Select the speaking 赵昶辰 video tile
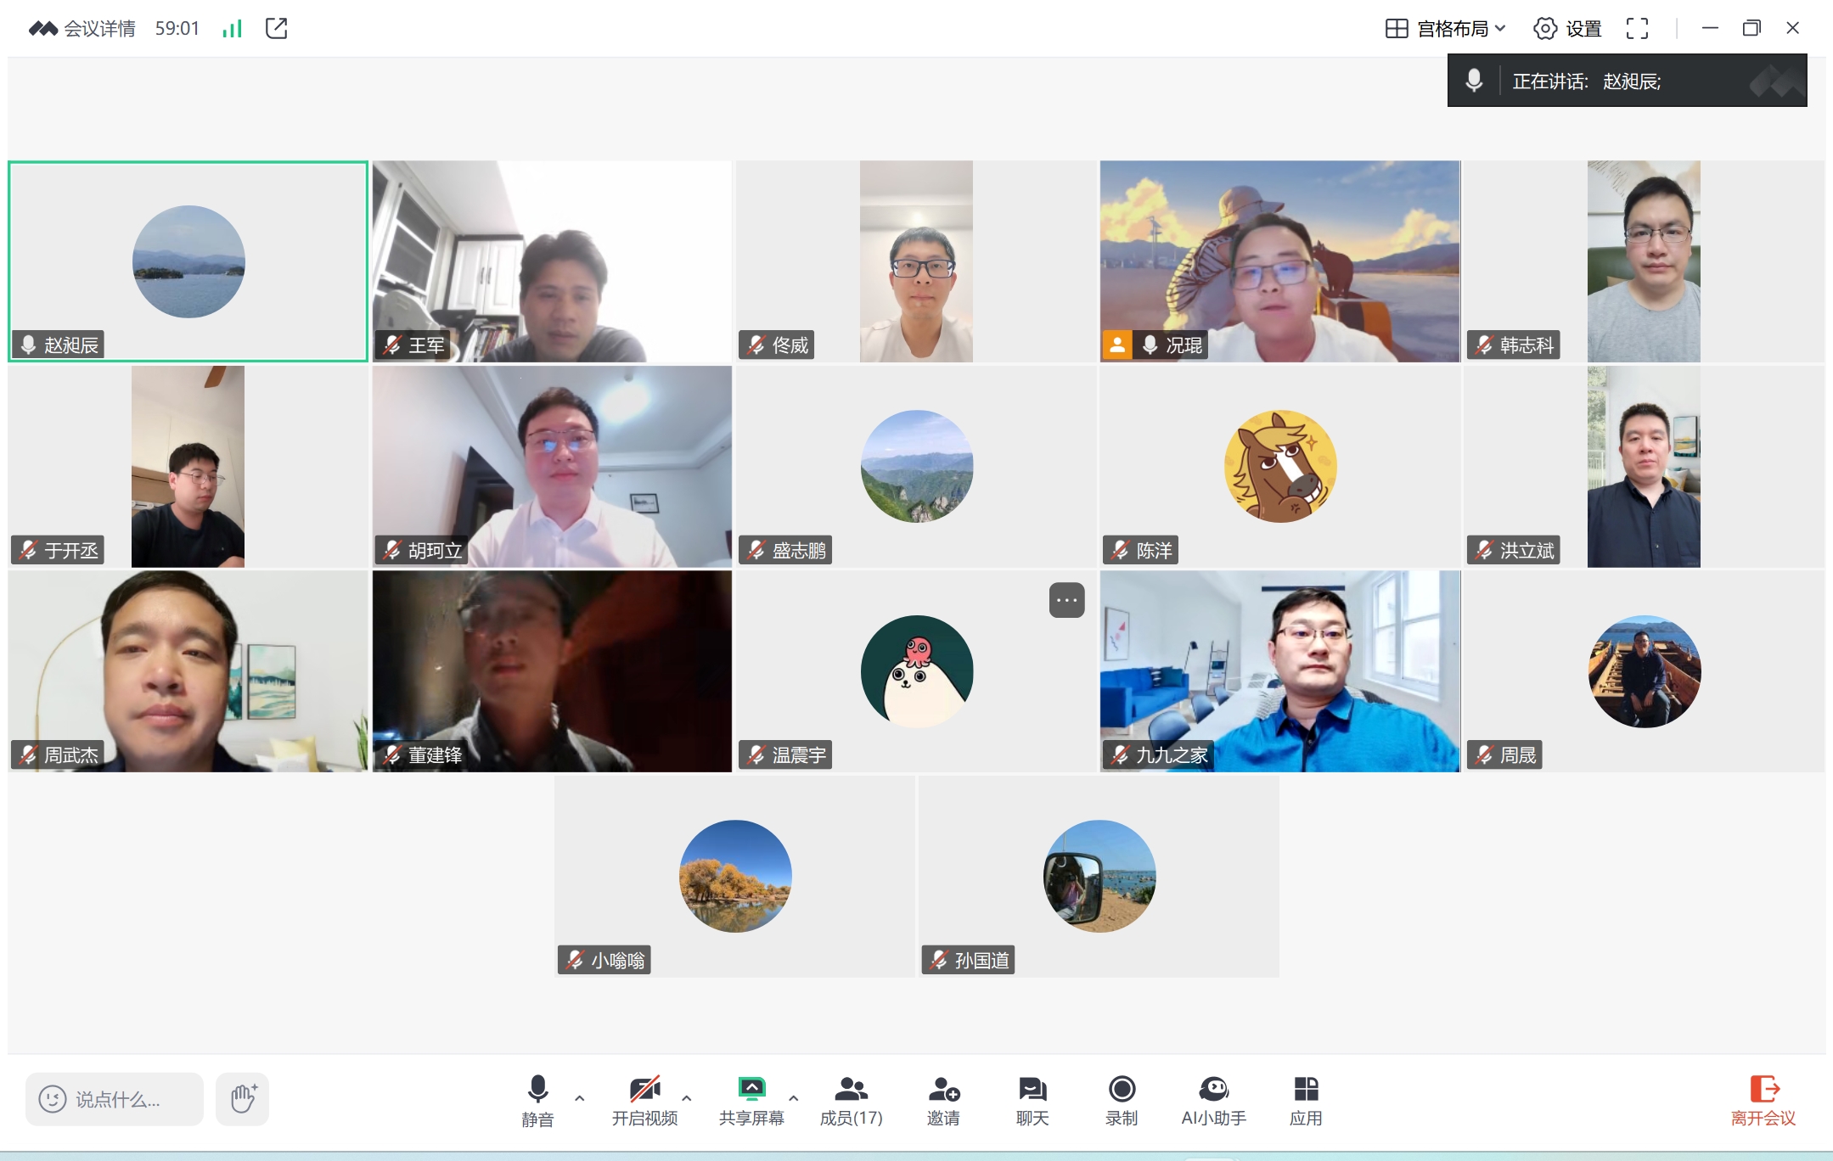Viewport: 1833px width, 1161px height. point(188,261)
